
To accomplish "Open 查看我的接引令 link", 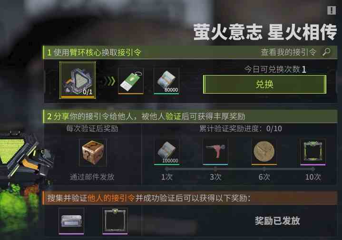I will pos(288,52).
